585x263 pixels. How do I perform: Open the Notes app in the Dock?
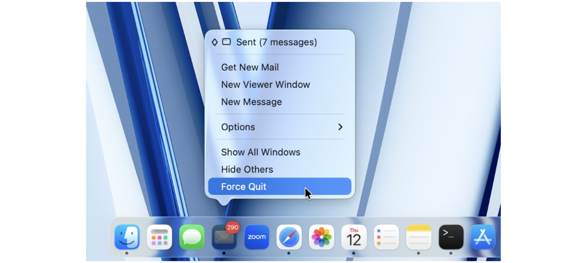pos(418,237)
